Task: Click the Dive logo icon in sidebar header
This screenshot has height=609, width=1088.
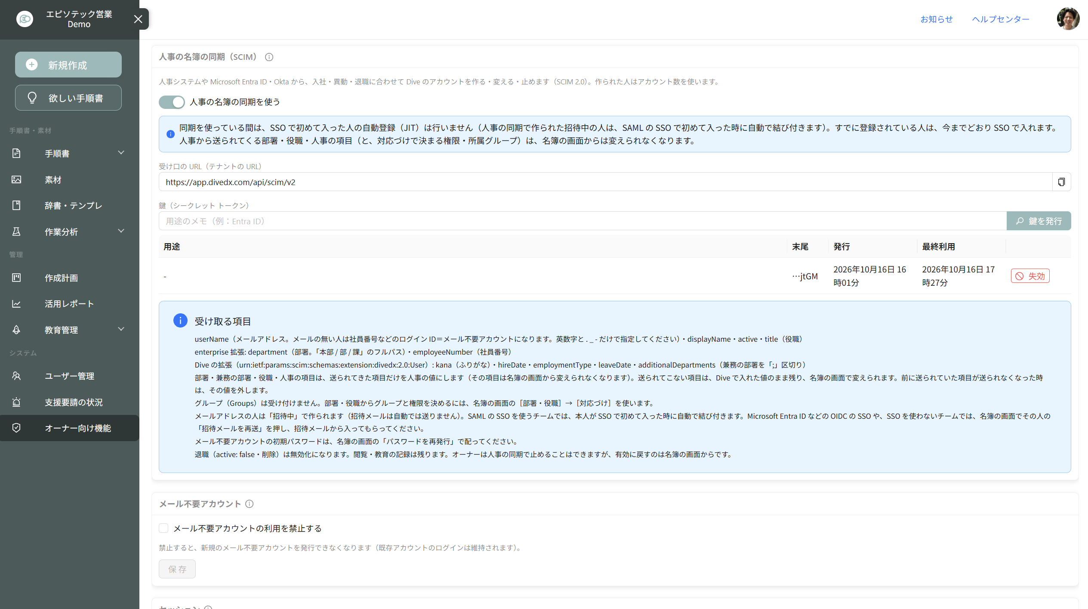Action: [25, 19]
